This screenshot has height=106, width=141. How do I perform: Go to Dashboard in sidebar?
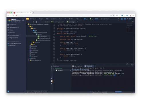pos(13,25)
